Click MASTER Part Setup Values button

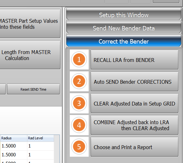[30, 24]
